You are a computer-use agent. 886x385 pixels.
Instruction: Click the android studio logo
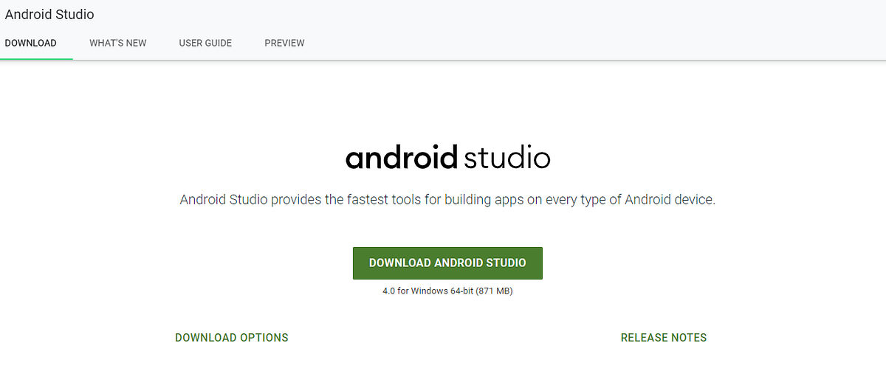point(447,158)
